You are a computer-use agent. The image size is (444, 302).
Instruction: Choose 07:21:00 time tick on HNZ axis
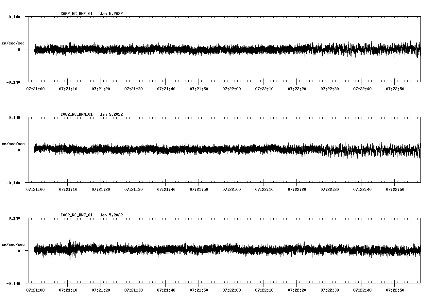pyautogui.click(x=35, y=290)
